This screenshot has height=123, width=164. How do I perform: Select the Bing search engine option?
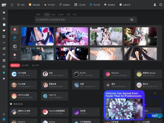coord(53,14)
